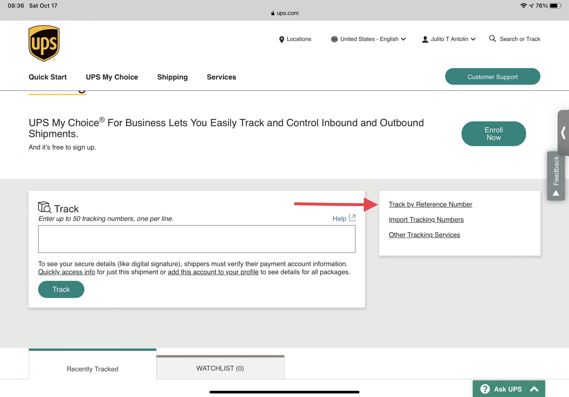
Task: Click the Search or Track text
Action: click(x=520, y=39)
